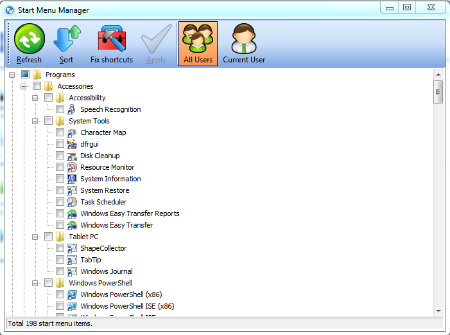Click the Start Menu Manager title icon

tap(10, 10)
